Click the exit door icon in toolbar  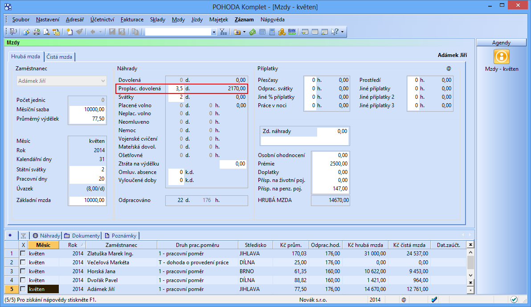(13, 32)
